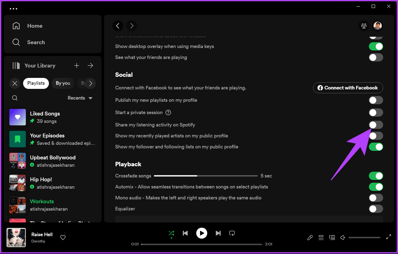Open lyrics microphone icon
The image size is (398, 254).
pyautogui.click(x=310, y=238)
